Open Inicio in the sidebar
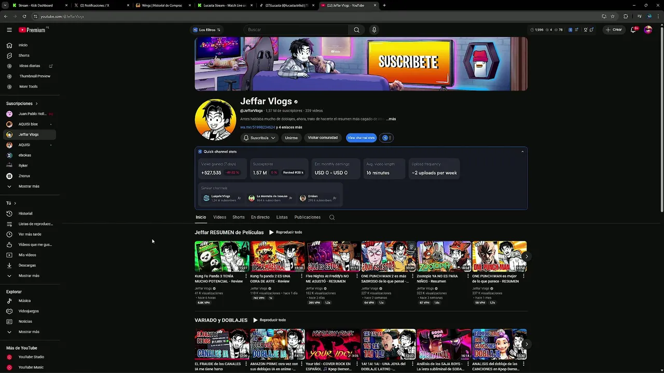The width and height of the screenshot is (664, 373). pyautogui.click(x=30, y=45)
